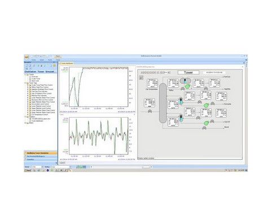Image resolution: width=271 pixels, height=224 pixels.
Task: Click the valve on the Resid line
Action: click(204, 128)
